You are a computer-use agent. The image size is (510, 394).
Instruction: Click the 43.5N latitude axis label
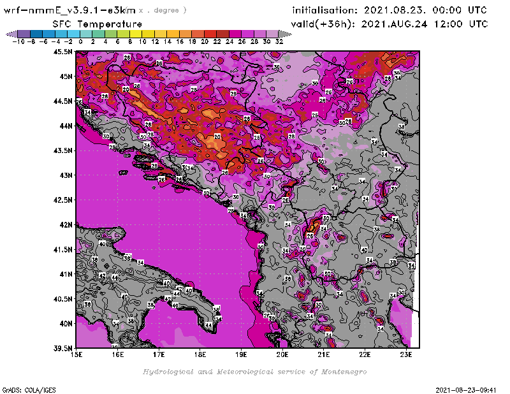(63, 150)
